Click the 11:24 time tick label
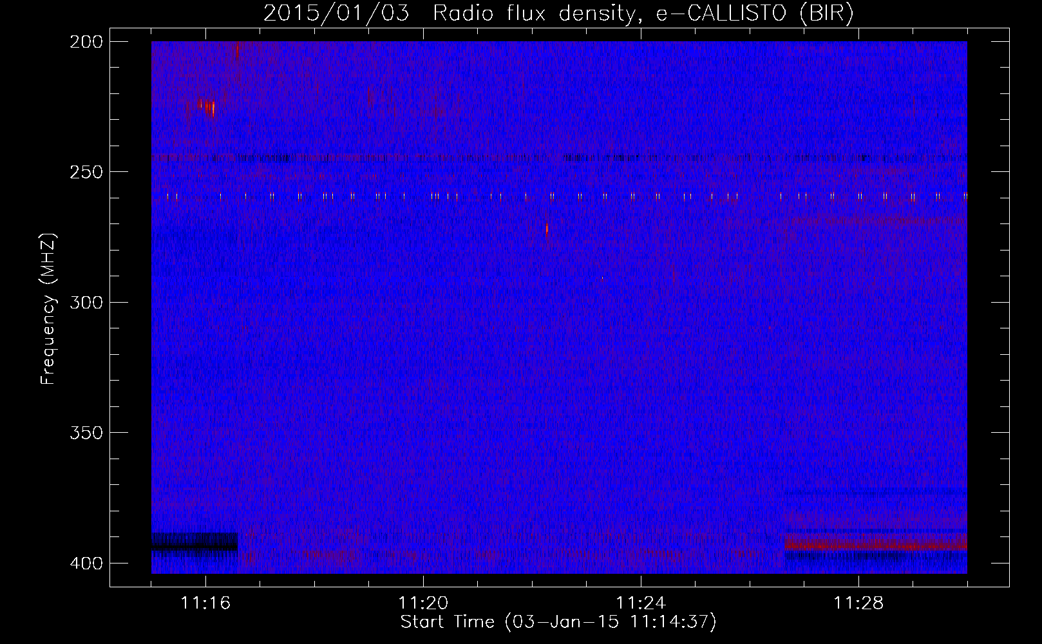The image size is (1042, 644). pyautogui.click(x=641, y=603)
